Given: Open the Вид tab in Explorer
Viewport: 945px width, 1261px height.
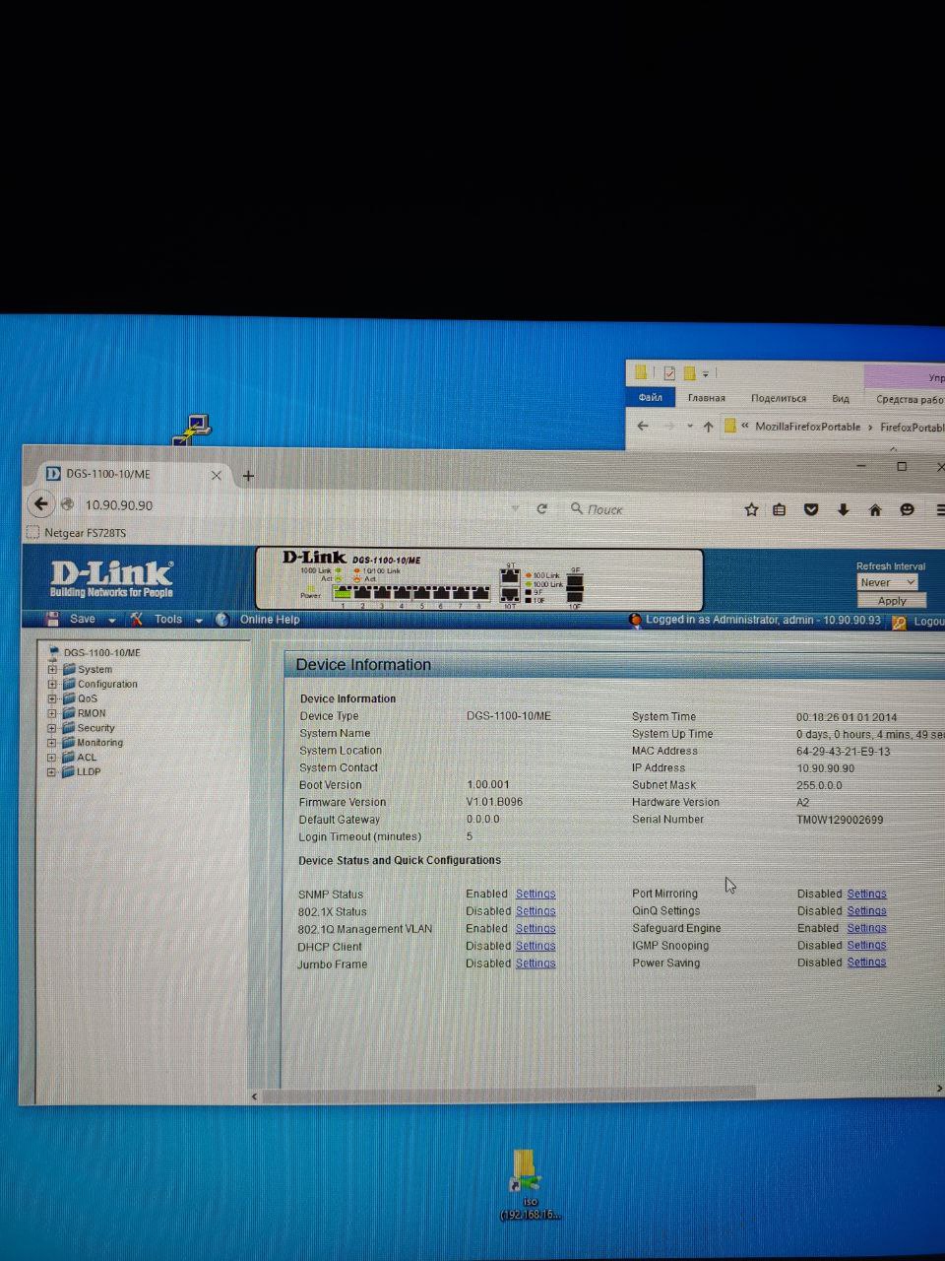Looking at the screenshot, I should point(840,399).
